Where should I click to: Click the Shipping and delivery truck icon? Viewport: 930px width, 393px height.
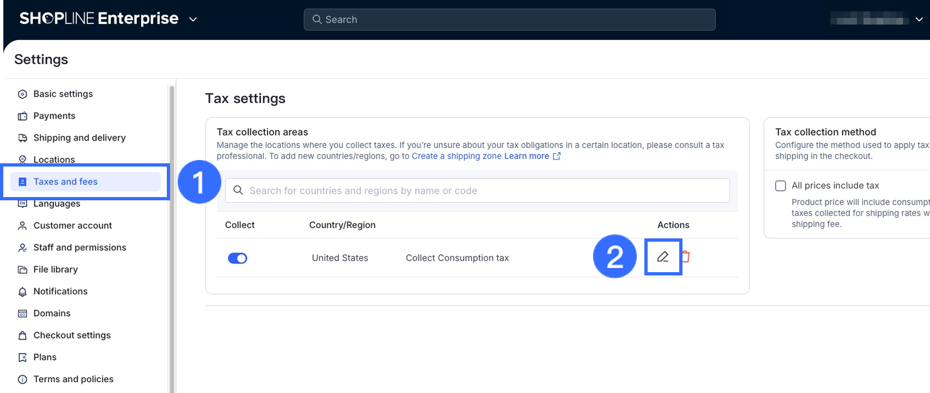[22, 138]
